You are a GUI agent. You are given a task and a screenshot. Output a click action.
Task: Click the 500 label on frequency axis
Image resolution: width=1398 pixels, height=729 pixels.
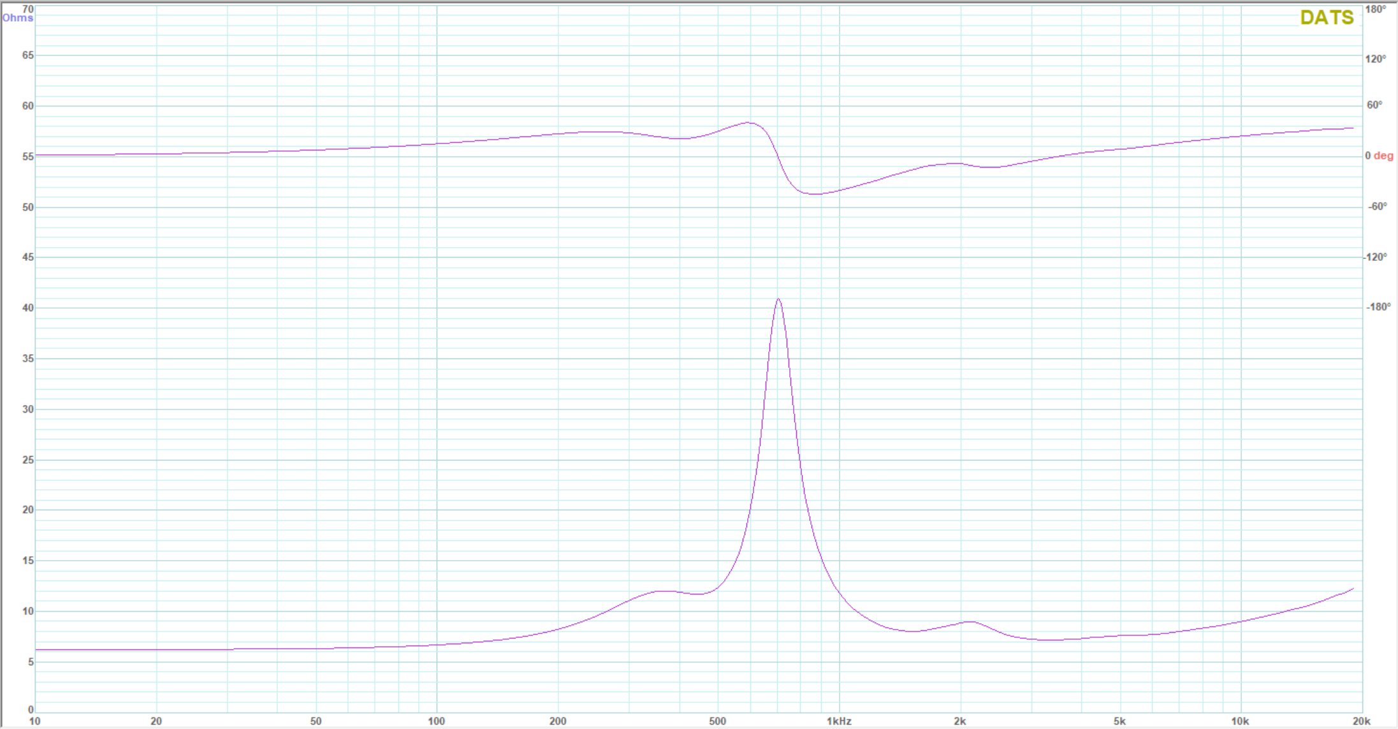[718, 721]
